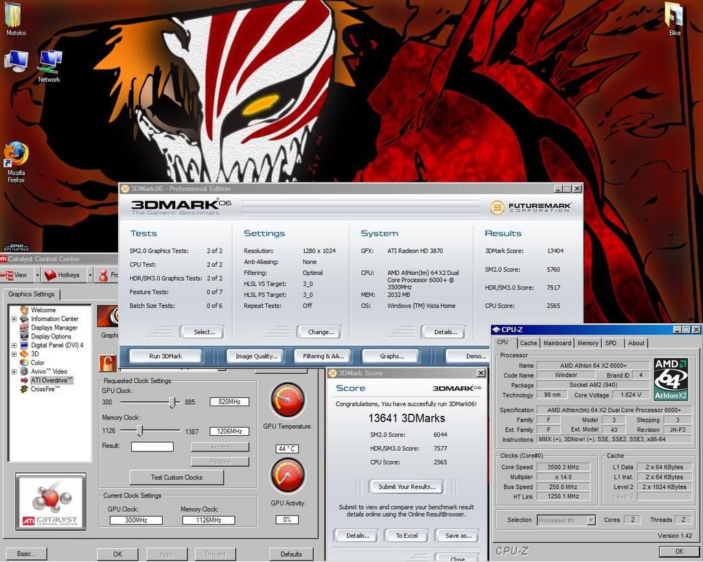The height and width of the screenshot is (562, 703).
Task: Click the Overdrive padlock icon
Action: [108, 363]
